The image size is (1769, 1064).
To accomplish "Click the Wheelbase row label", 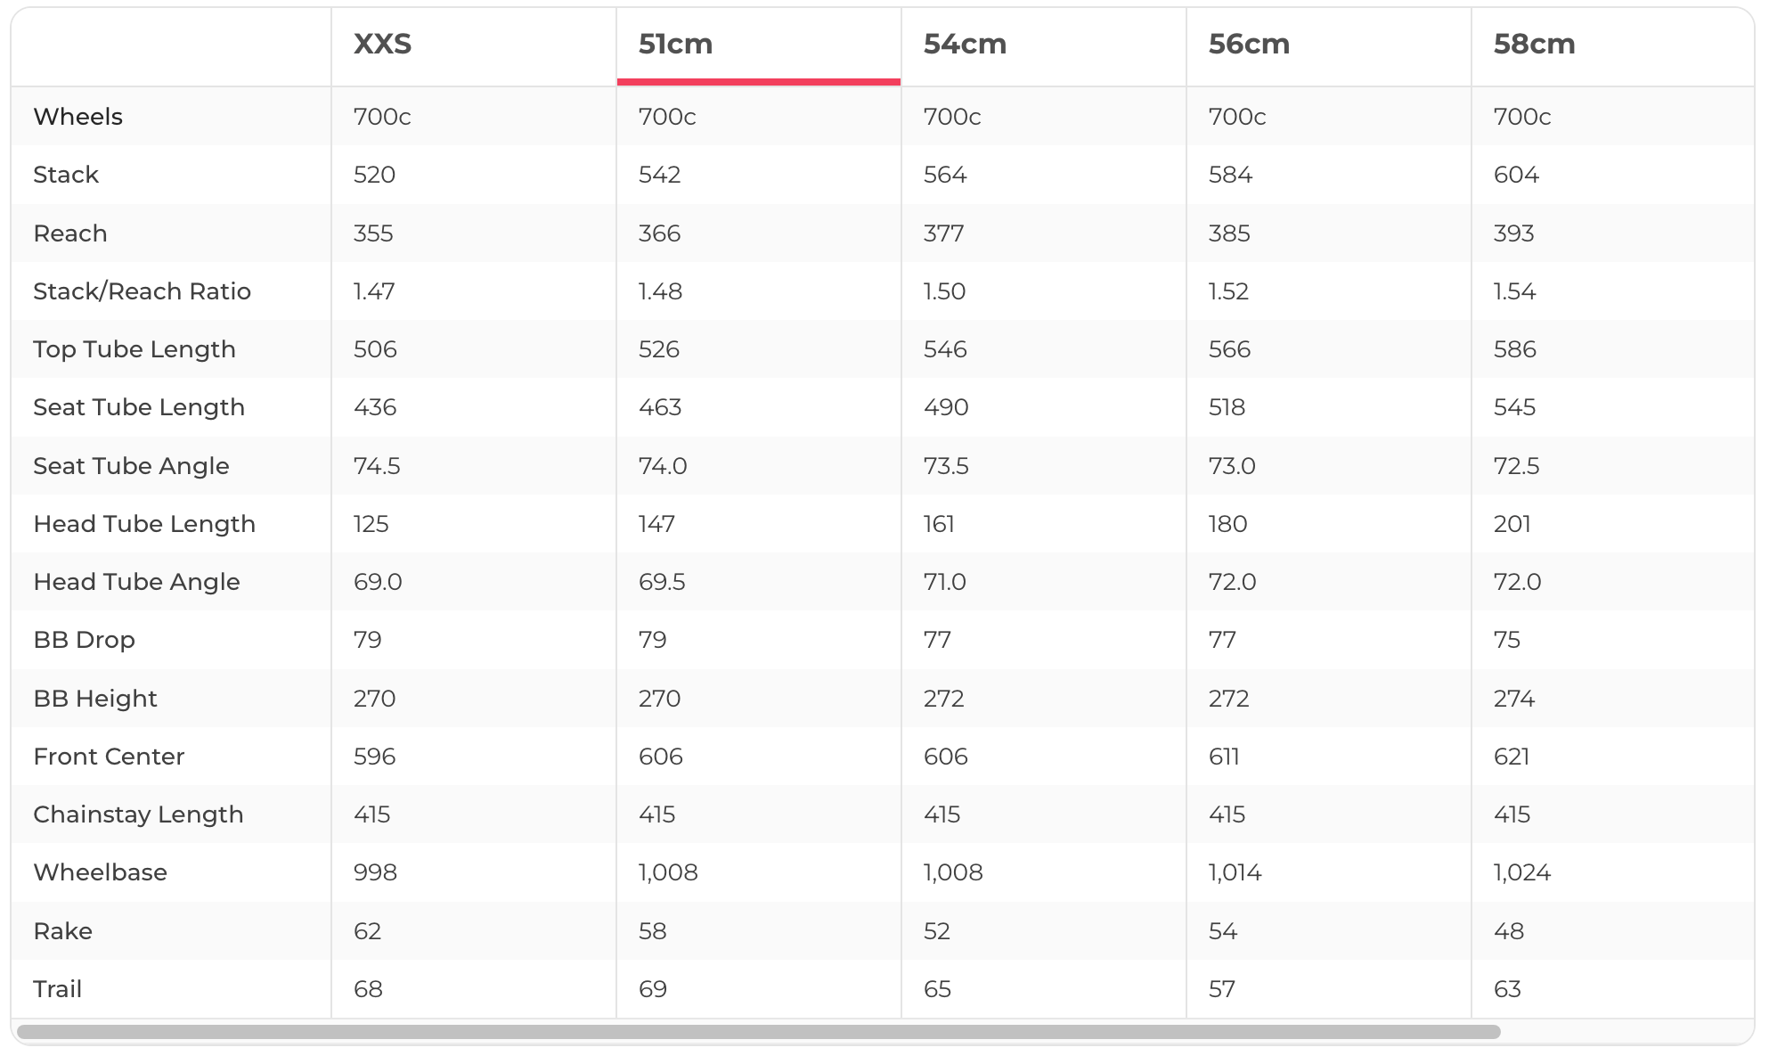I will click(100, 872).
